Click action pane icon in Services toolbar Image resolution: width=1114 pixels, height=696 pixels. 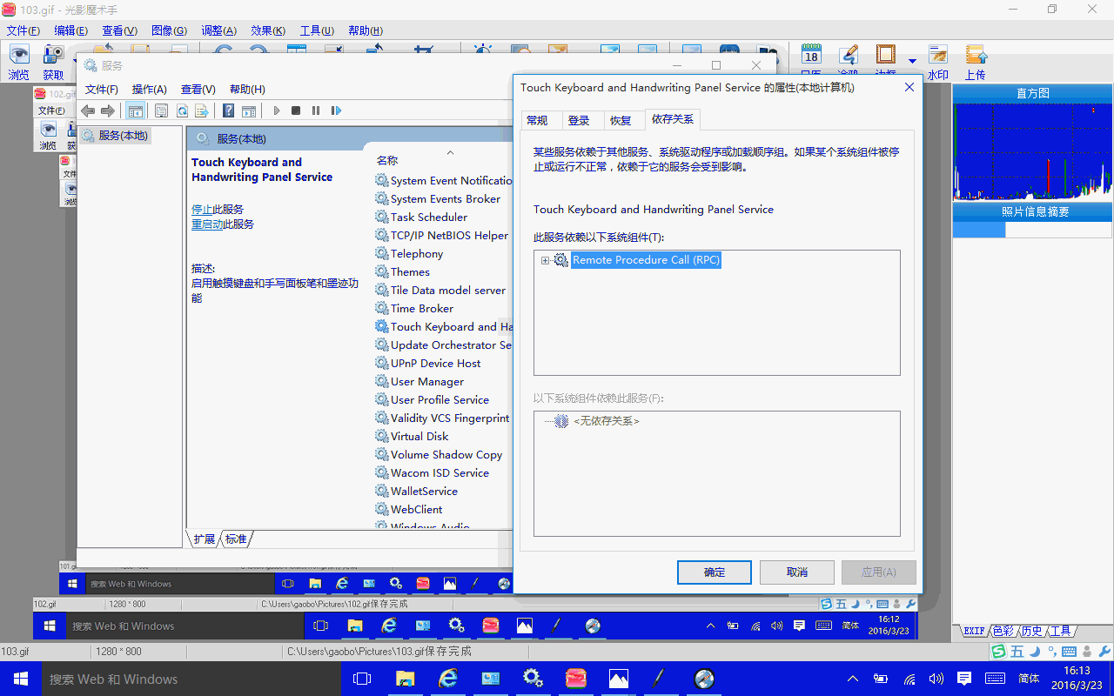point(249,110)
